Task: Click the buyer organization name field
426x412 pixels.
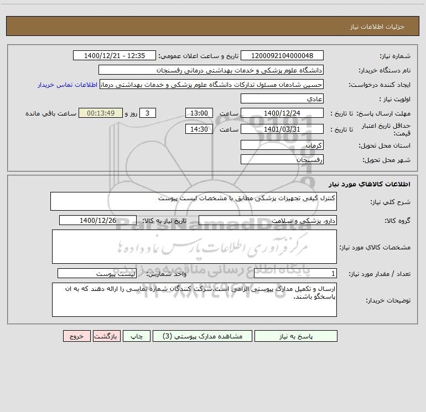Action: 211,70
